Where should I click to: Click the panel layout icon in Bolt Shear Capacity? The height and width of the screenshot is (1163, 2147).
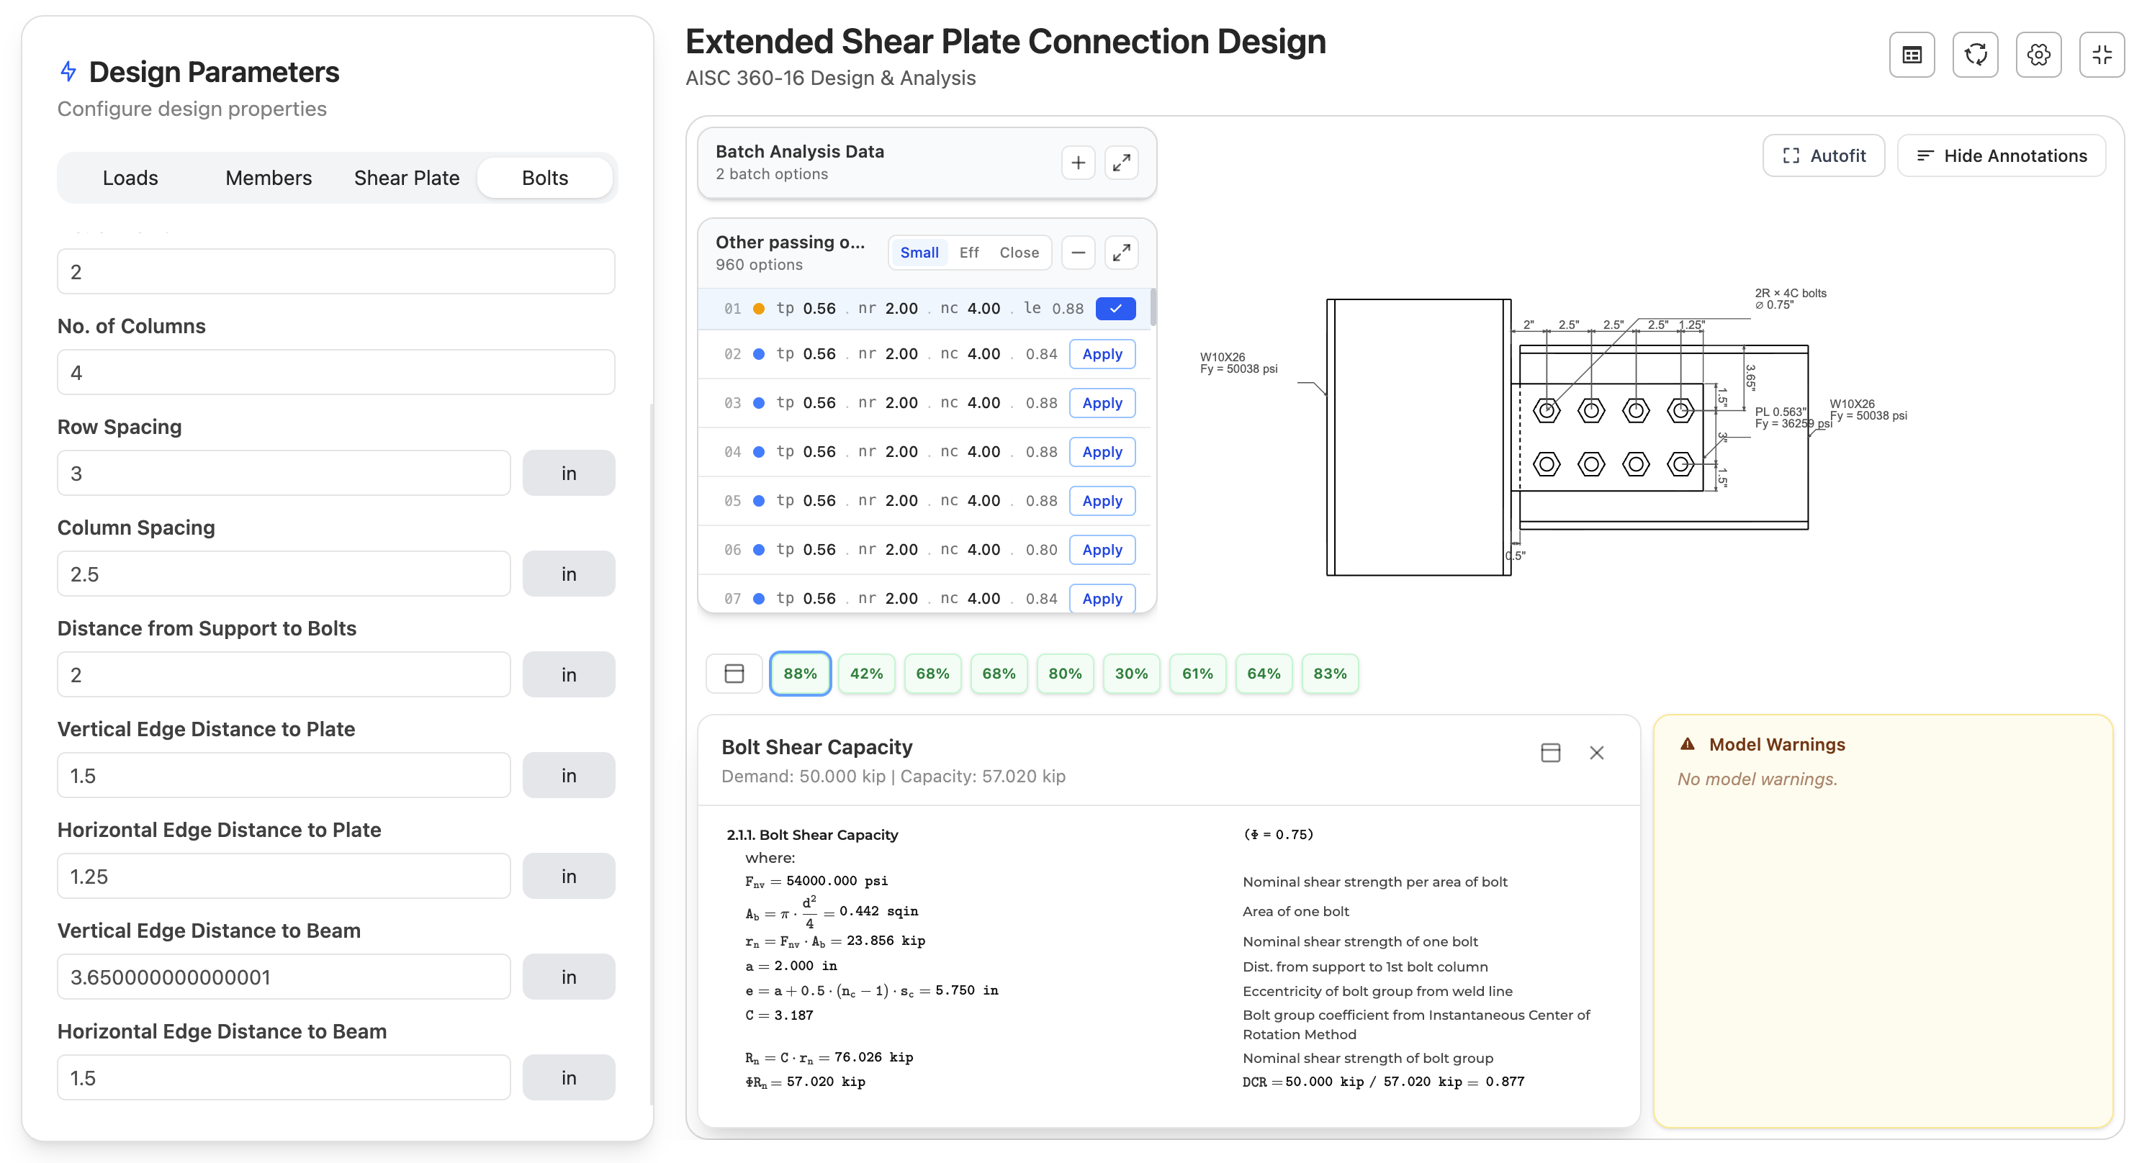tap(1550, 753)
